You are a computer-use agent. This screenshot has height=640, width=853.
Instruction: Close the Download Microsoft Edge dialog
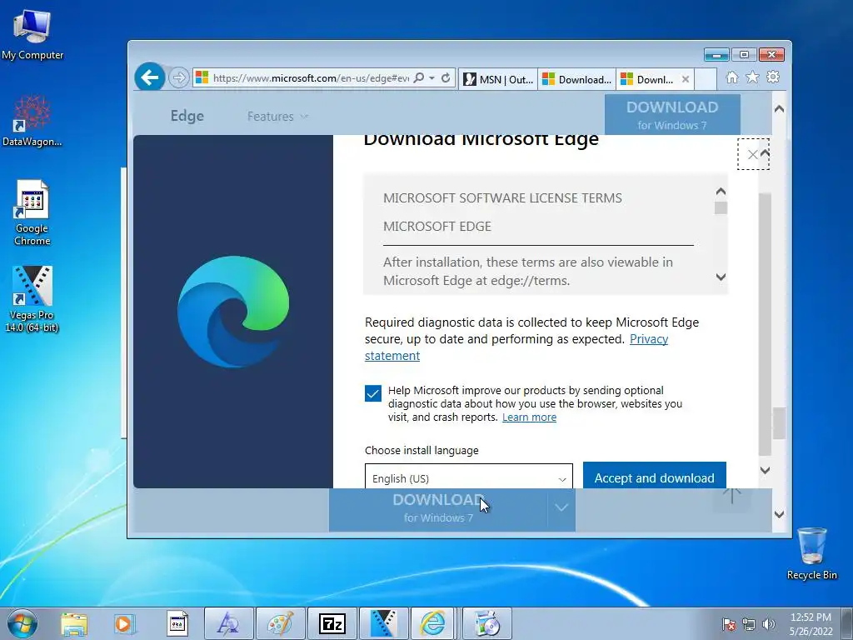click(752, 154)
